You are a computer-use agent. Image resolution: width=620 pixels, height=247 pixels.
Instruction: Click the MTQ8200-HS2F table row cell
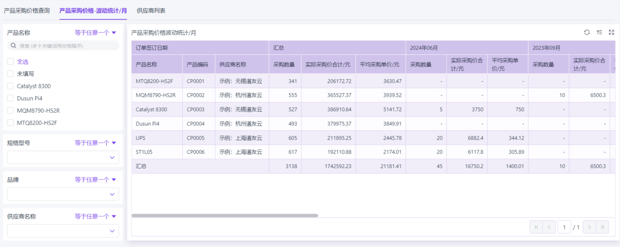(x=158, y=81)
